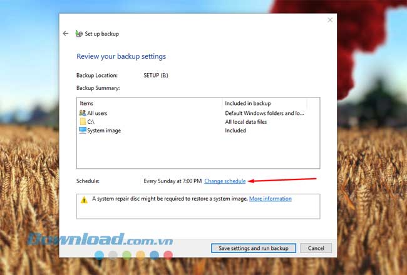407x275 pixels.
Task: Open the More information link
Action: [270, 199]
